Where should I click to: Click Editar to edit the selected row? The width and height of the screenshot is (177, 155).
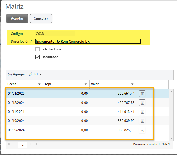(x=36, y=74)
